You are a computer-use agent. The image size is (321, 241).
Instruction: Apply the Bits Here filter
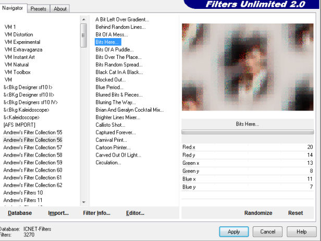pyautogui.click(x=234, y=232)
